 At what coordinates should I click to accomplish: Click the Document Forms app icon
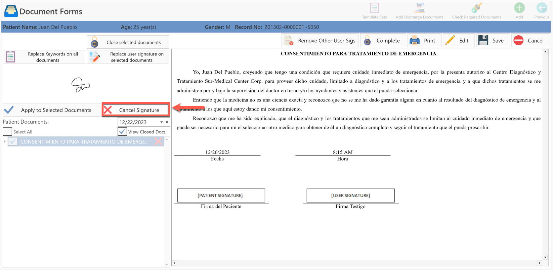(11, 11)
